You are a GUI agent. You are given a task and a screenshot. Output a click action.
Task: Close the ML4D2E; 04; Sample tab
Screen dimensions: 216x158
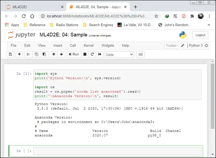coord(126,7)
